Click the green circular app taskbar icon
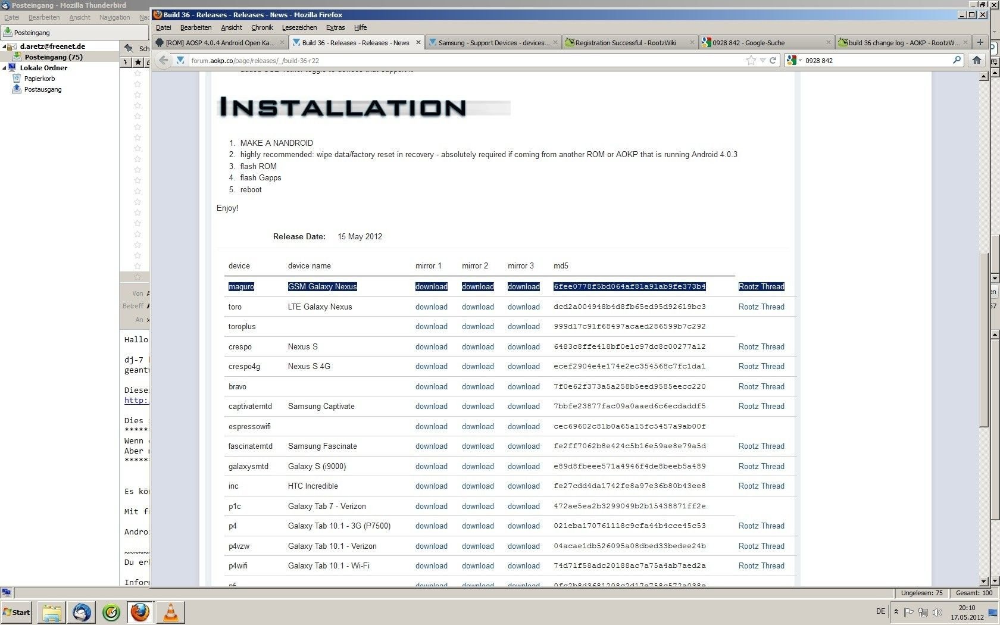This screenshot has width=1000, height=625. click(x=111, y=612)
